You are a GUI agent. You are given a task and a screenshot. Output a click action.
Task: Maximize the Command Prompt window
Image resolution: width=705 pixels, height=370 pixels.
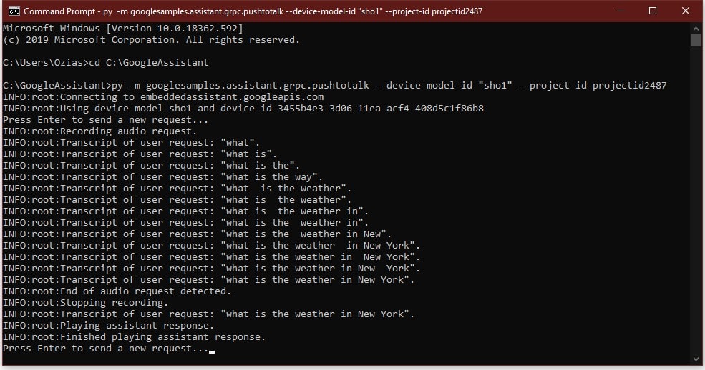pyautogui.click(x=653, y=11)
